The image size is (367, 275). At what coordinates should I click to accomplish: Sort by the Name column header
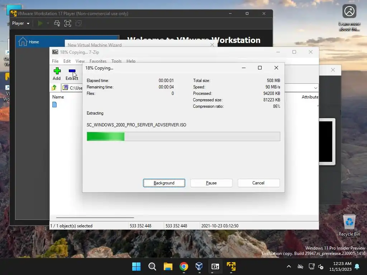point(58,97)
